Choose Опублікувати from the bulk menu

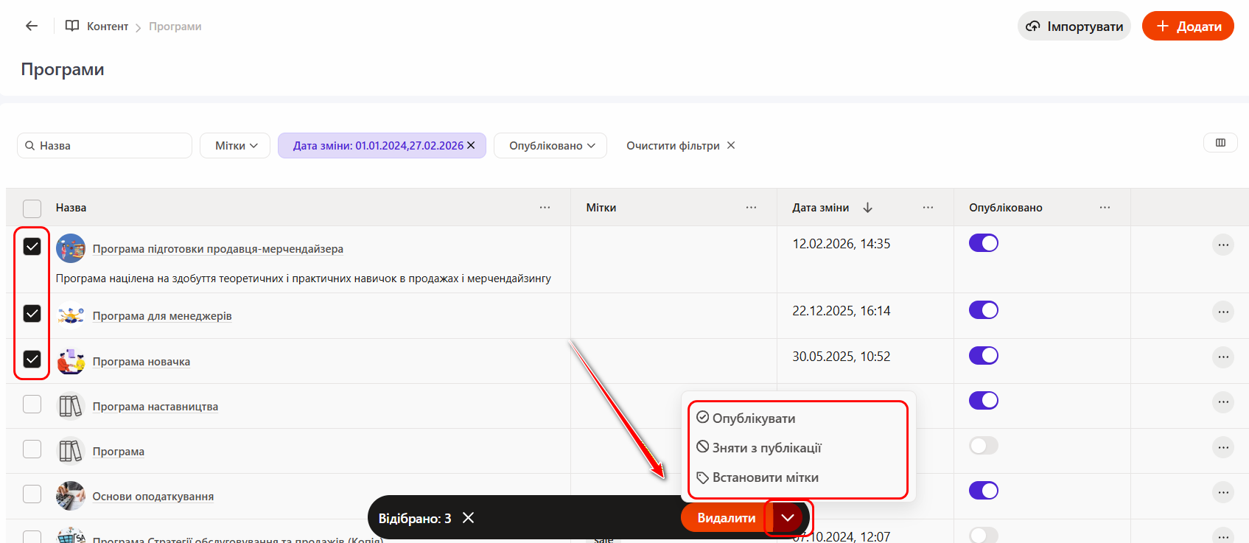[x=753, y=418]
